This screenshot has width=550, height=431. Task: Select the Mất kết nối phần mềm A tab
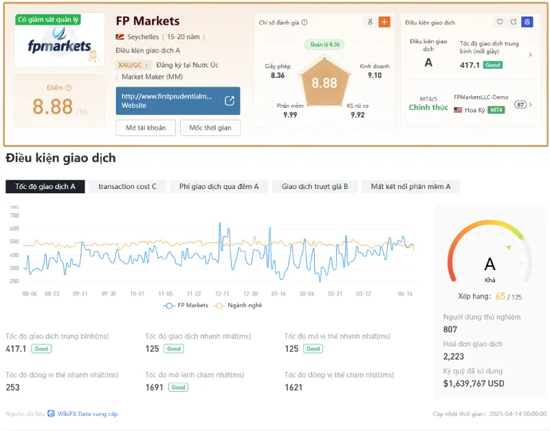pos(410,186)
